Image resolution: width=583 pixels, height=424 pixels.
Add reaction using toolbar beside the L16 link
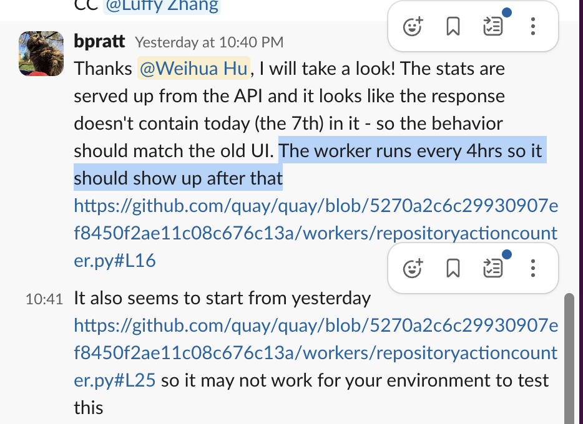click(413, 268)
